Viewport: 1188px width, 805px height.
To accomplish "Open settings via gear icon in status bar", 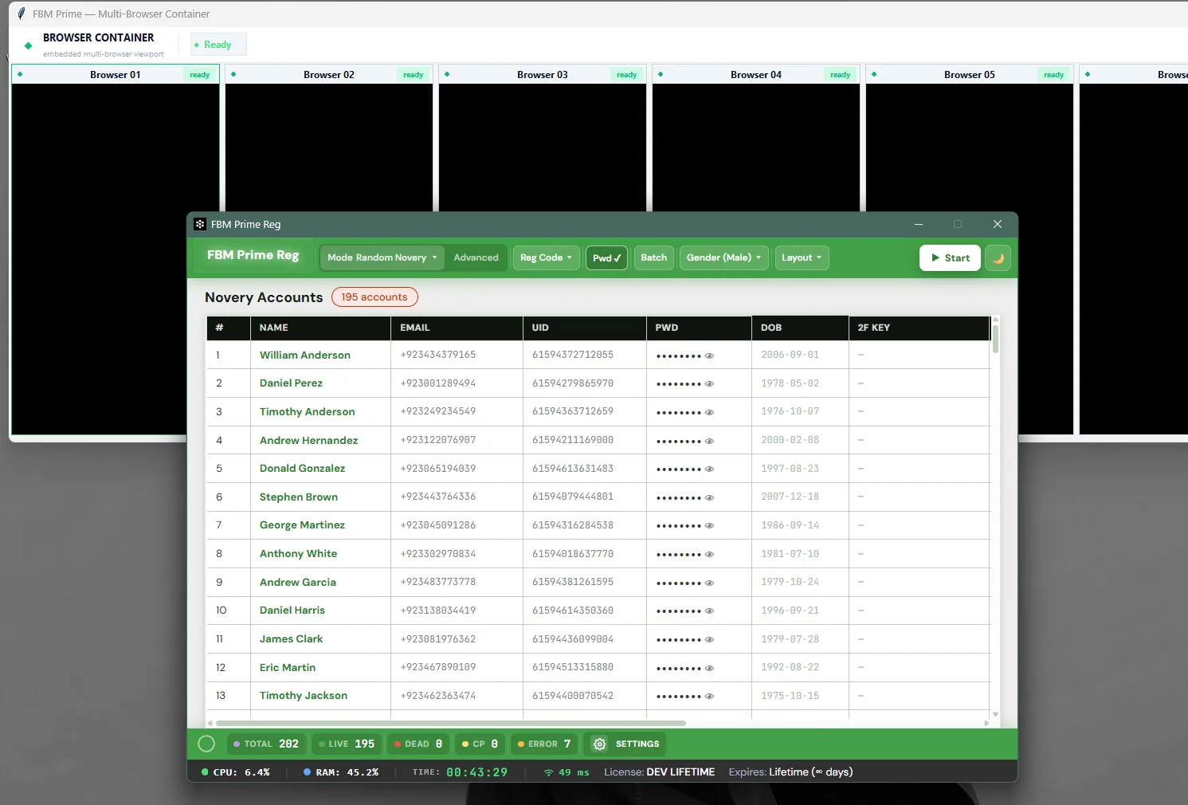I will click(x=600, y=744).
